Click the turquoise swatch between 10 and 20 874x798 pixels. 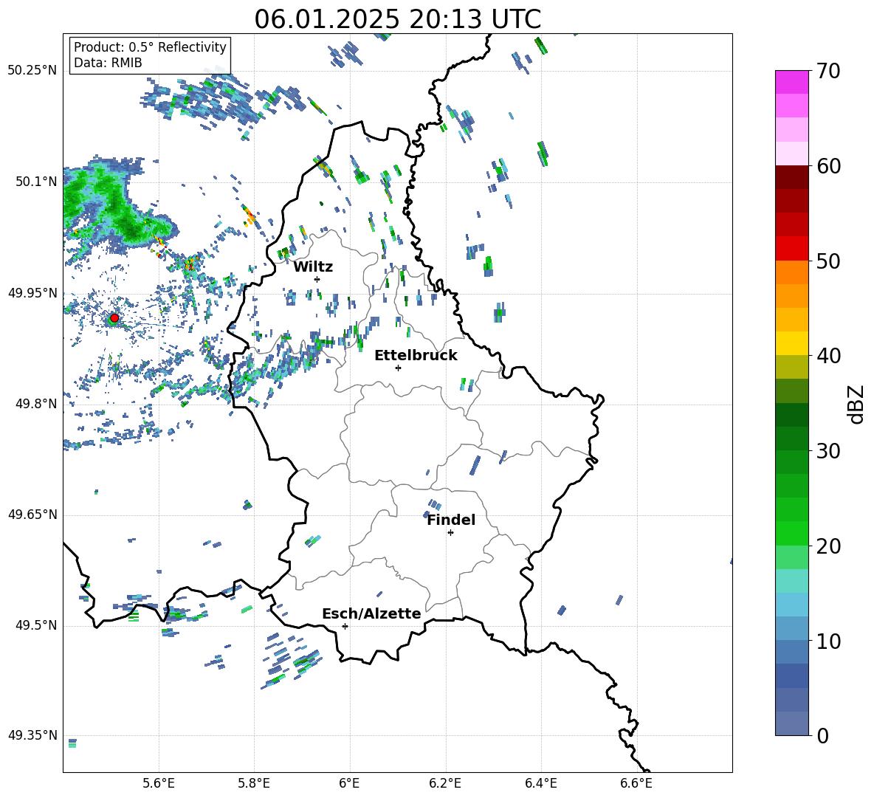[x=791, y=581]
